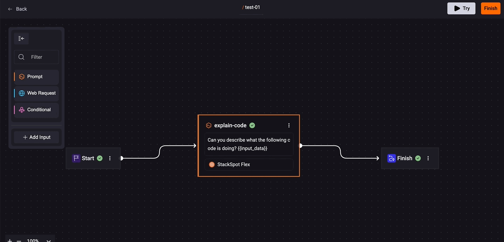Click the orange Finish button
504x242 pixels.
[x=490, y=8]
